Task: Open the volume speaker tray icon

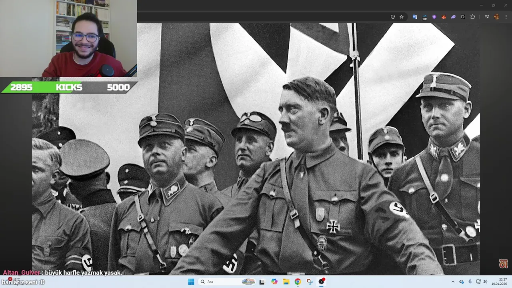Action: [x=485, y=282]
